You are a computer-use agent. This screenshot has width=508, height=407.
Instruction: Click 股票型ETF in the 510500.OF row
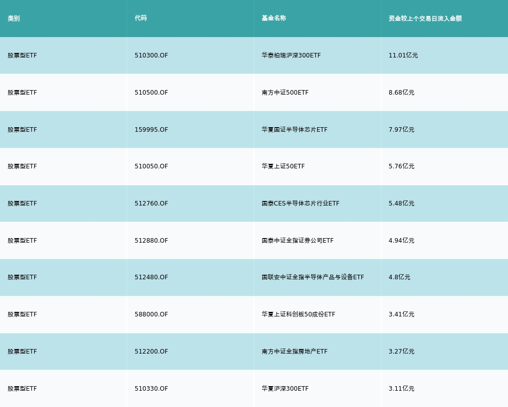(x=22, y=93)
